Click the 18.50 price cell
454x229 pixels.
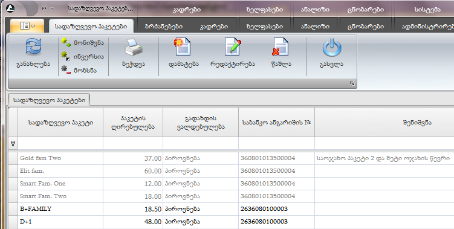[133, 209]
